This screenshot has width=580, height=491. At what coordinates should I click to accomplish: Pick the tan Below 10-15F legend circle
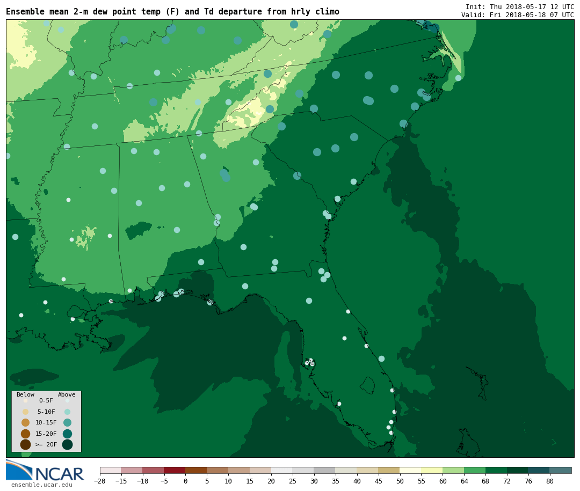tap(25, 422)
